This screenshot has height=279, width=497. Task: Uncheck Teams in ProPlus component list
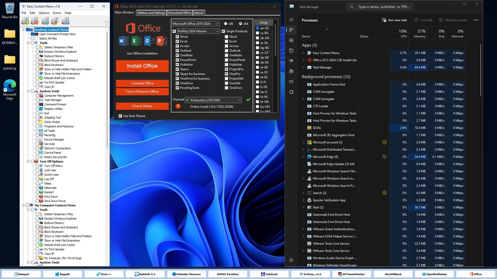177,69
